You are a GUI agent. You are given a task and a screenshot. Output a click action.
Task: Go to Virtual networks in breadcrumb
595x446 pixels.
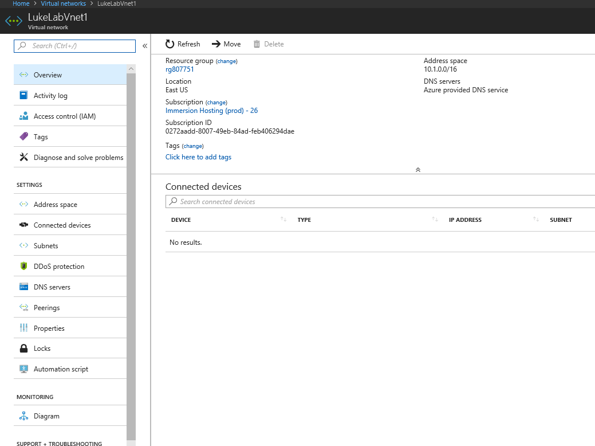click(64, 3)
